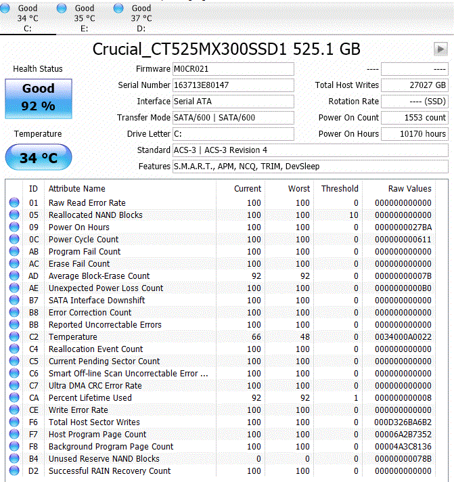This screenshot has width=454, height=482.
Task: Click the Raw Values column header
Action: [410, 189]
